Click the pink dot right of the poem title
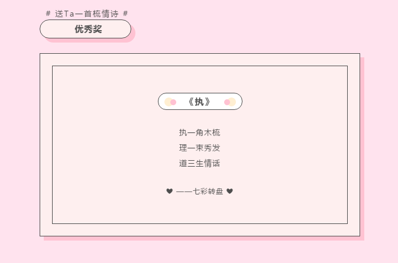 [227, 102]
